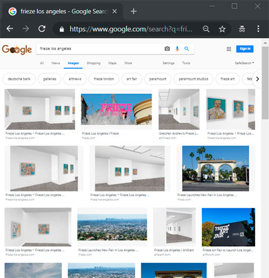269x278 pixels.
Task: Click the padlock site security icon
Action: click(62, 29)
